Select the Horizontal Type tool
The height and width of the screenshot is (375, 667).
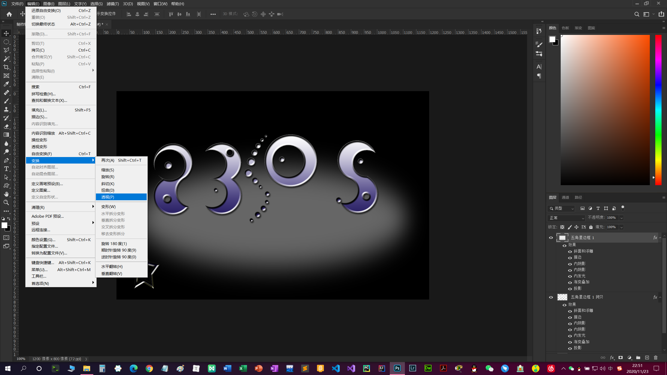click(x=6, y=169)
